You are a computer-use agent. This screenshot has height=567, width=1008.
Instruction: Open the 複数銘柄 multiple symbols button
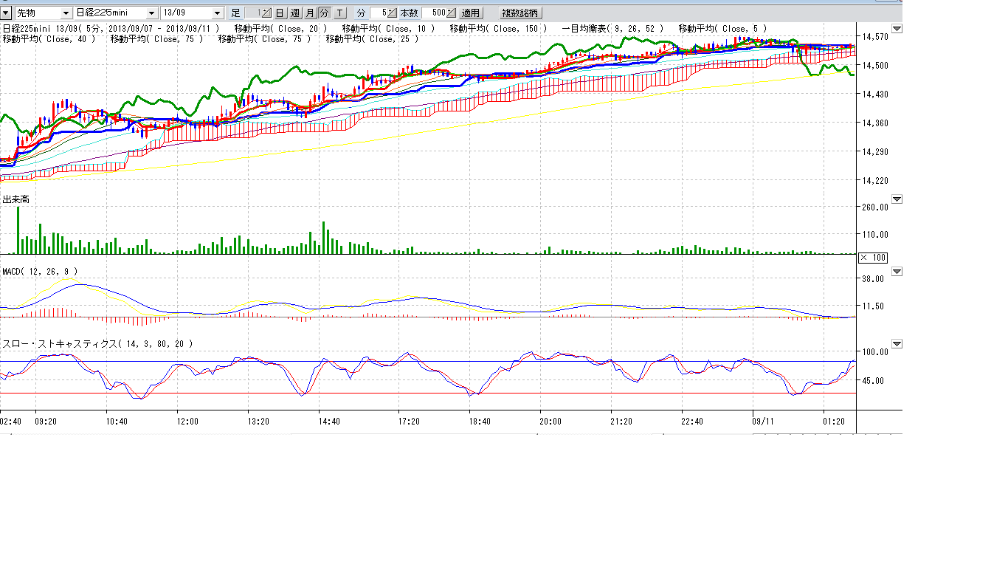(x=520, y=13)
